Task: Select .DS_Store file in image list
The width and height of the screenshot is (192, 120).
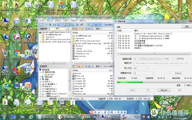Action: (x=79, y=46)
